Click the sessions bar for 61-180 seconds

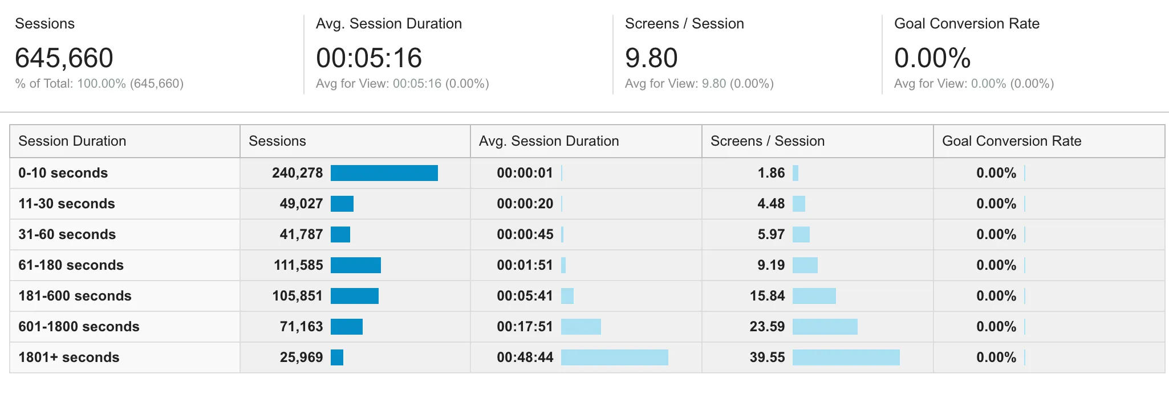tap(355, 265)
